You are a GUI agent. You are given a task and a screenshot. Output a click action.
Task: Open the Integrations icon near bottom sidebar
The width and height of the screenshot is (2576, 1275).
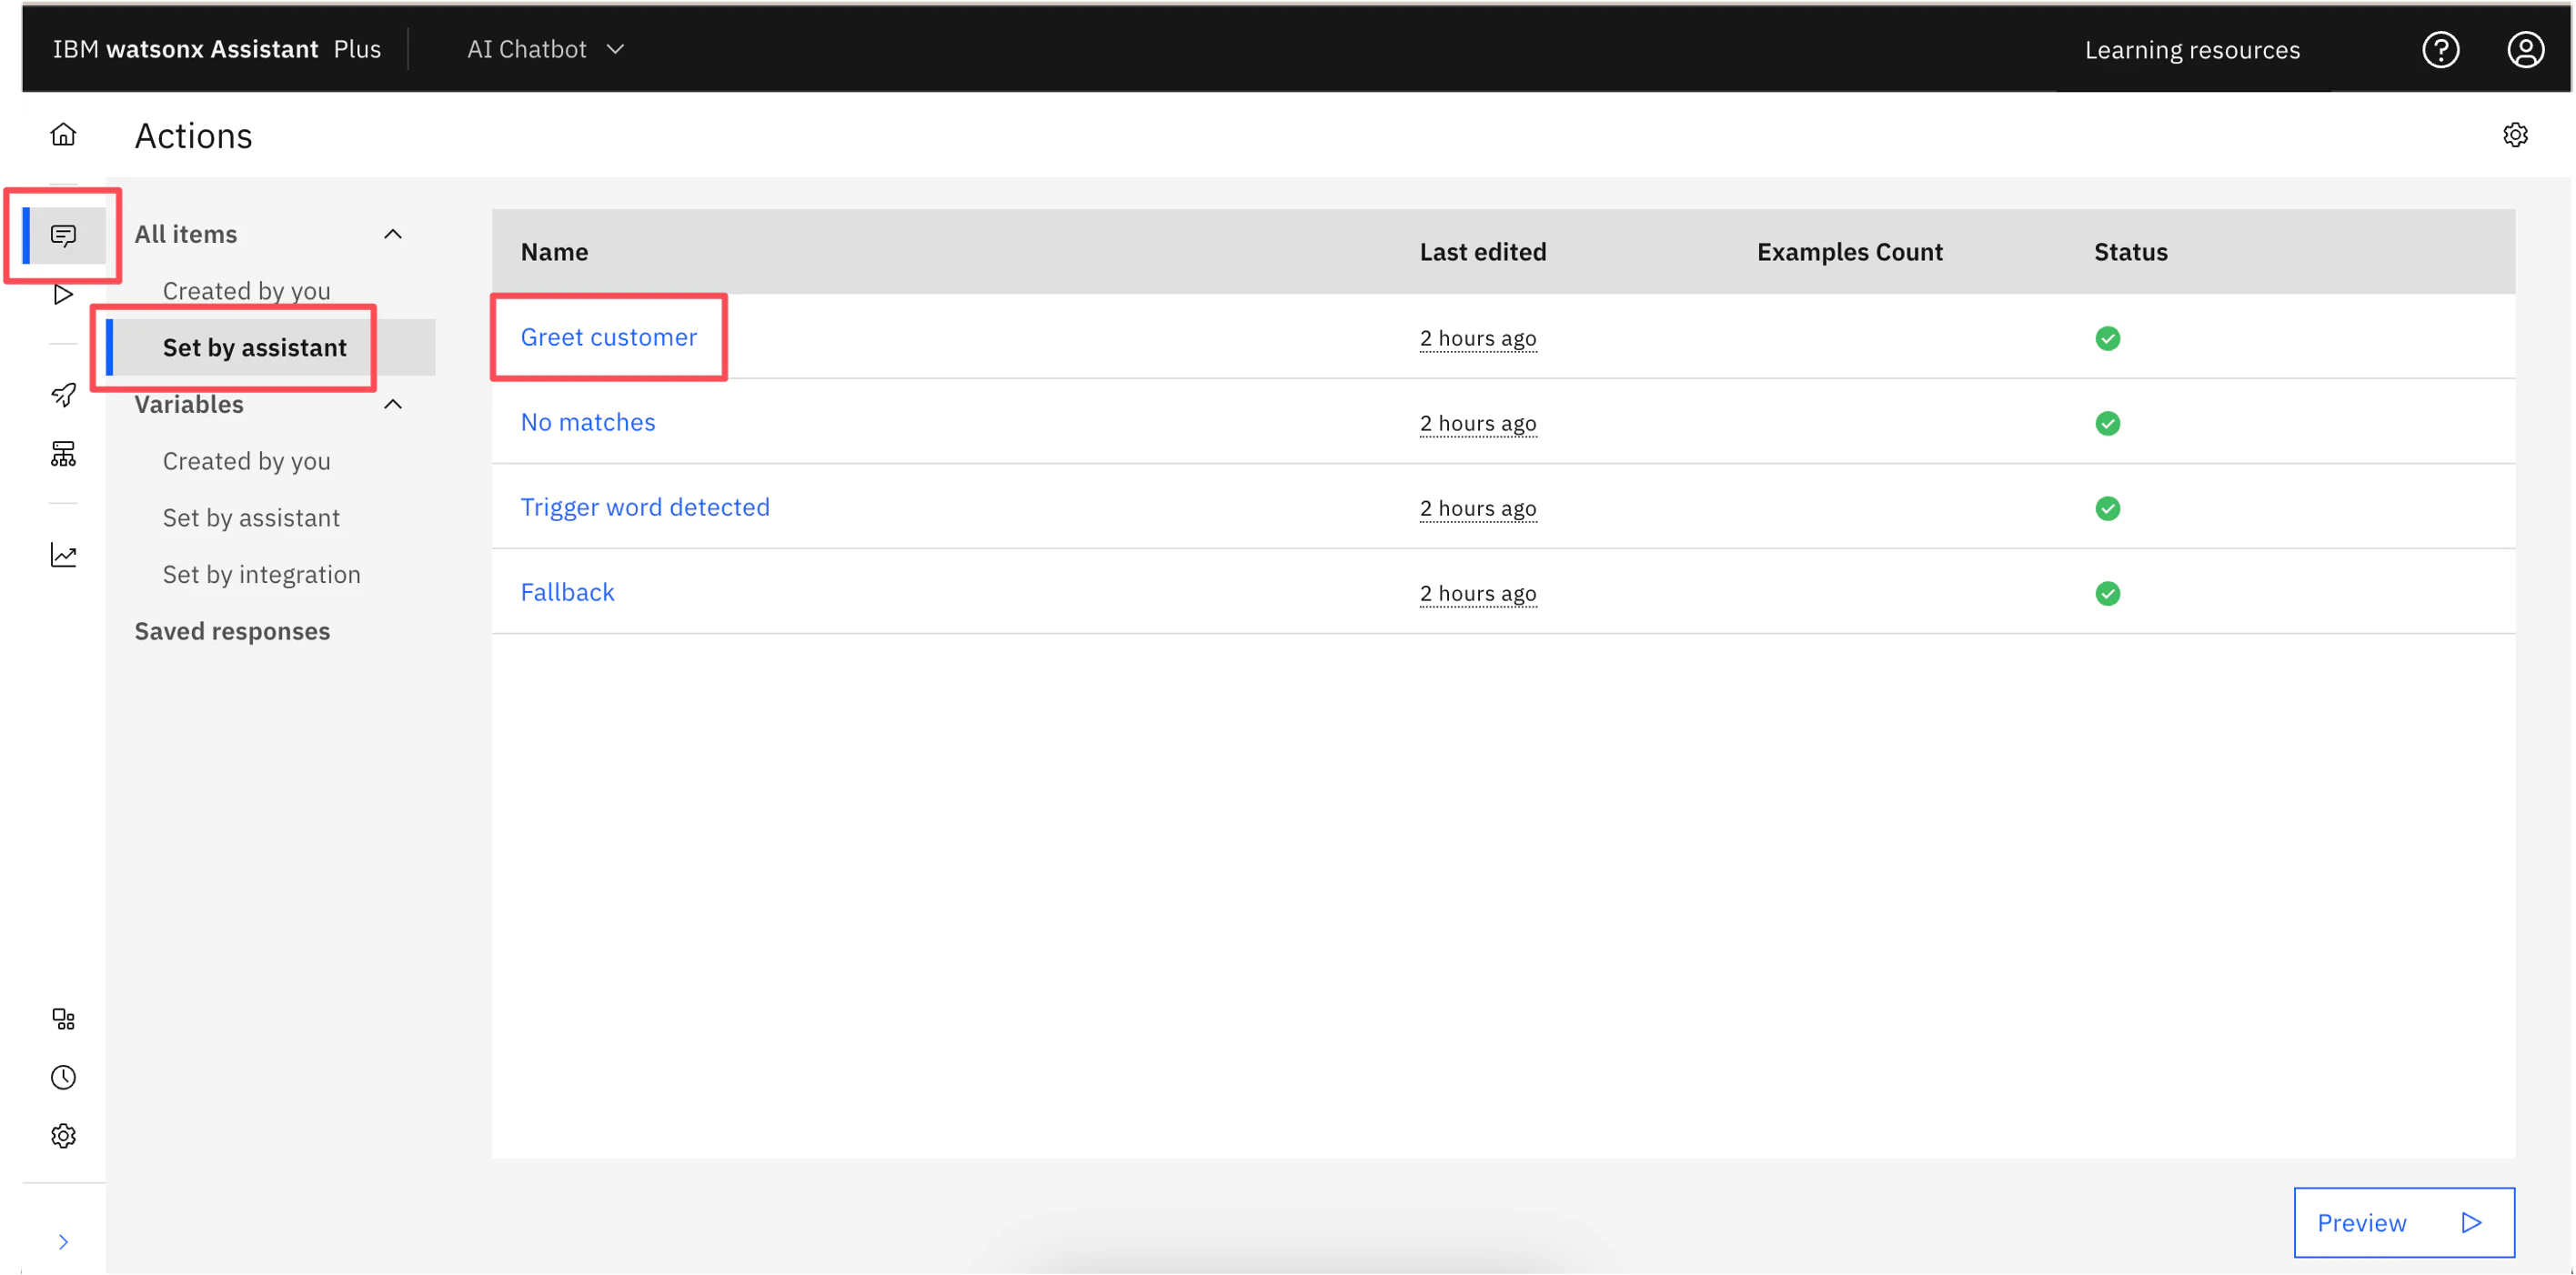63,1019
